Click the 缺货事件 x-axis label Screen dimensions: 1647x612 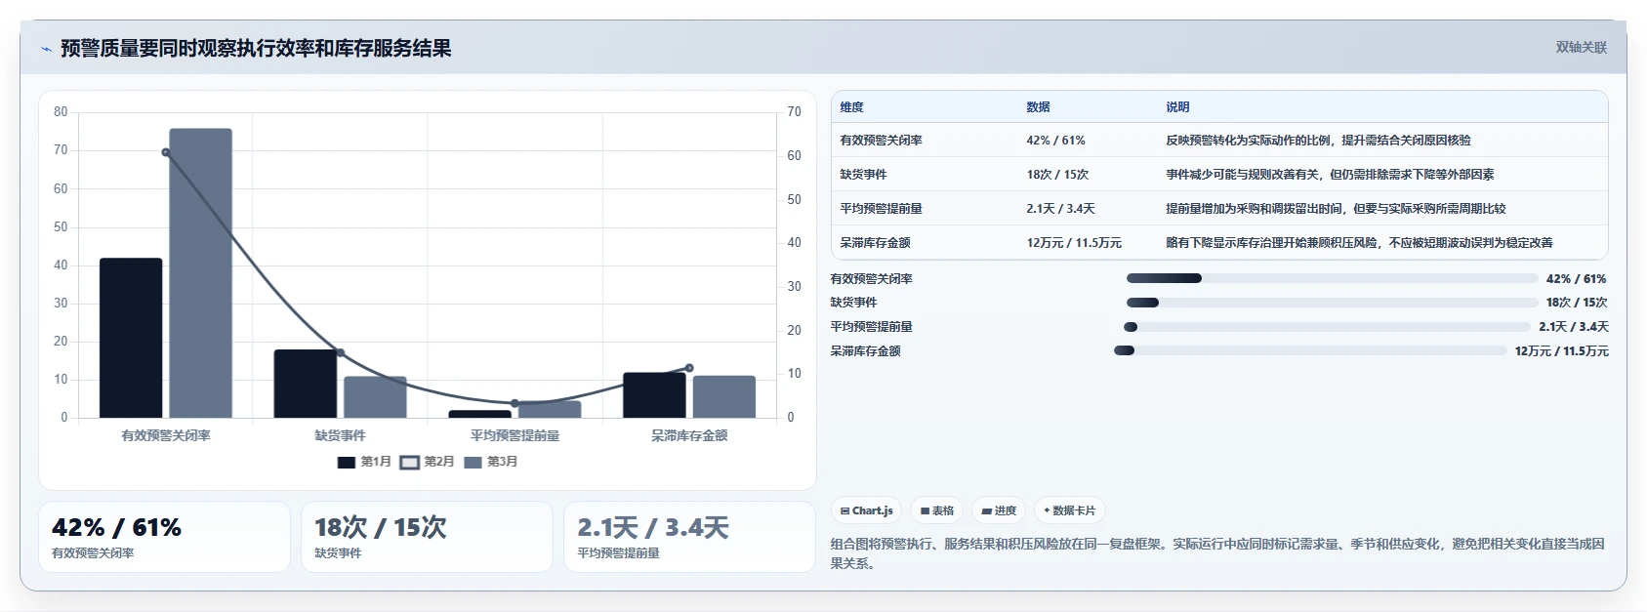(340, 435)
